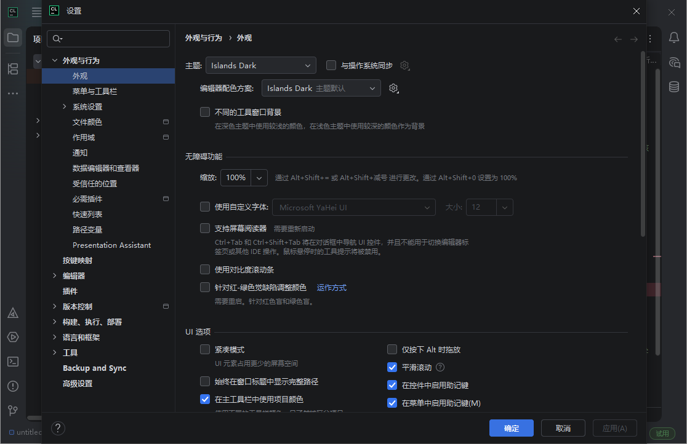Open the Terminal tool window
Image resolution: width=687 pixels, height=444 pixels.
pos(12,362)
